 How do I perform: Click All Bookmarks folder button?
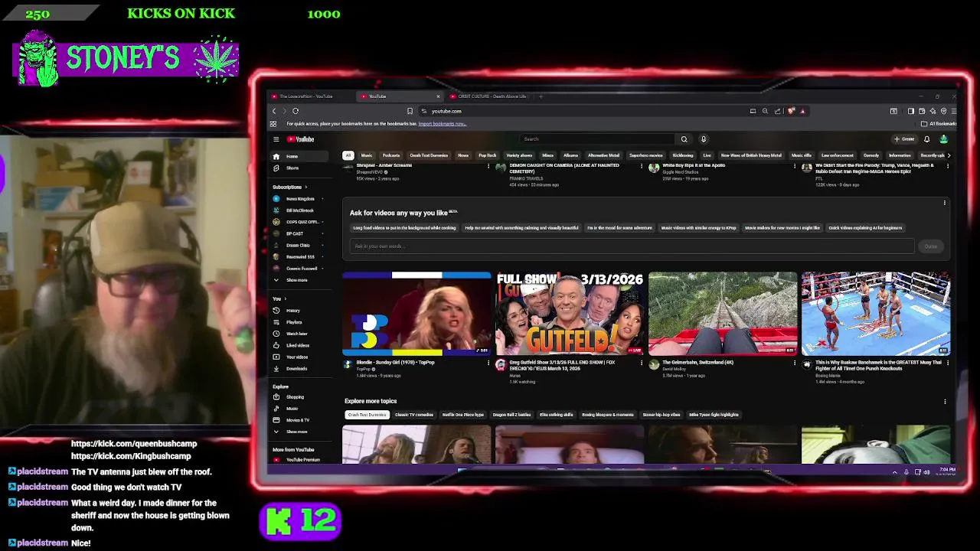[939, 124]
